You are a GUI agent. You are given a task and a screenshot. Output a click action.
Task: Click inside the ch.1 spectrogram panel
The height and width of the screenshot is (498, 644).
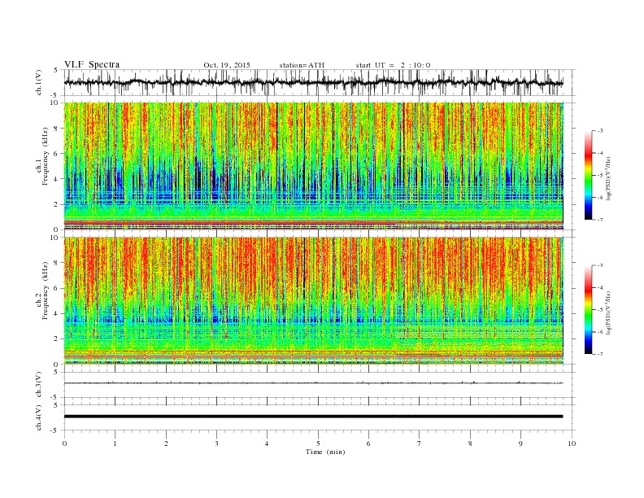[313, 166]
